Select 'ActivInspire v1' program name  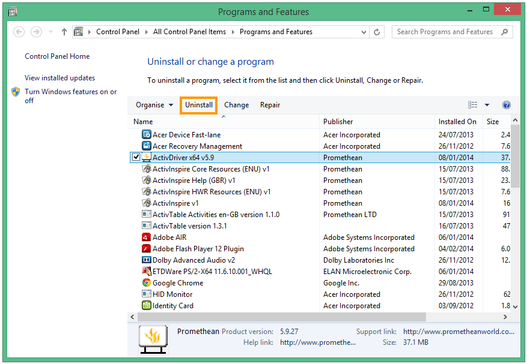175,203
